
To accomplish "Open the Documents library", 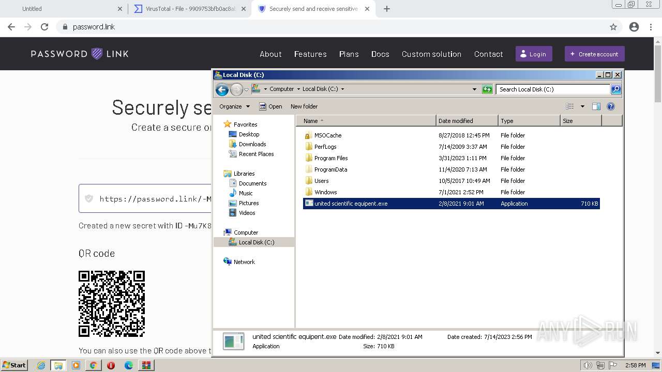I will 252,183.
